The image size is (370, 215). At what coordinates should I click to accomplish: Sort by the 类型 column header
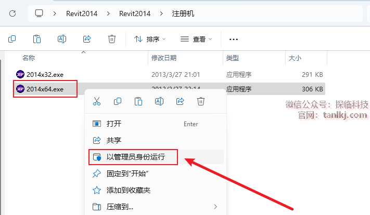point(233,58)
